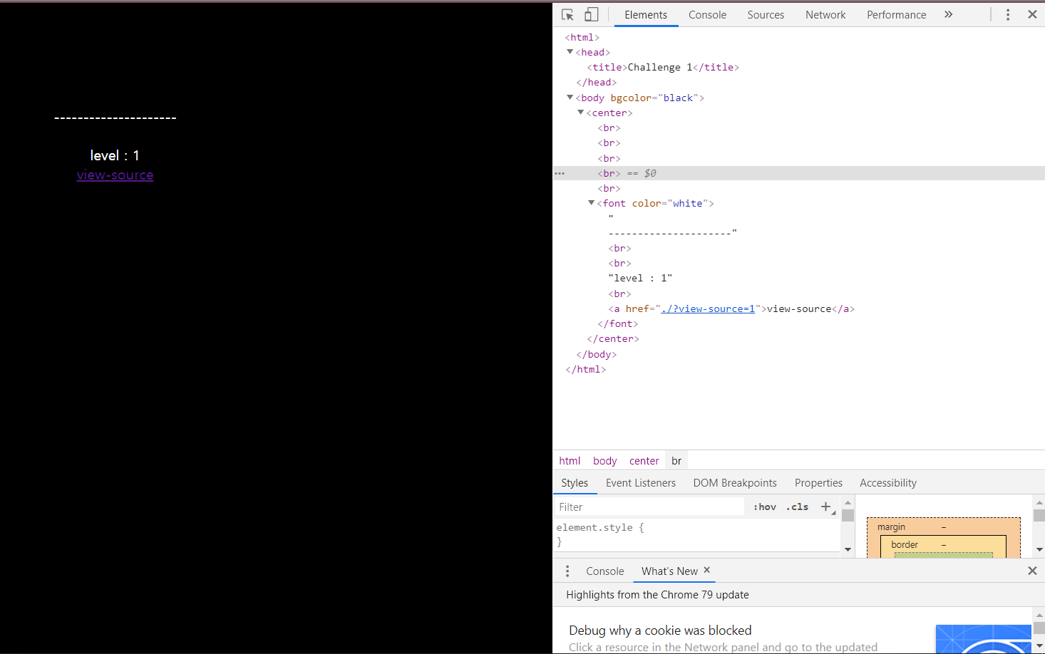Open the Performance tab
The height and width of the screenshot is (654, 1045).
point(896,14)
